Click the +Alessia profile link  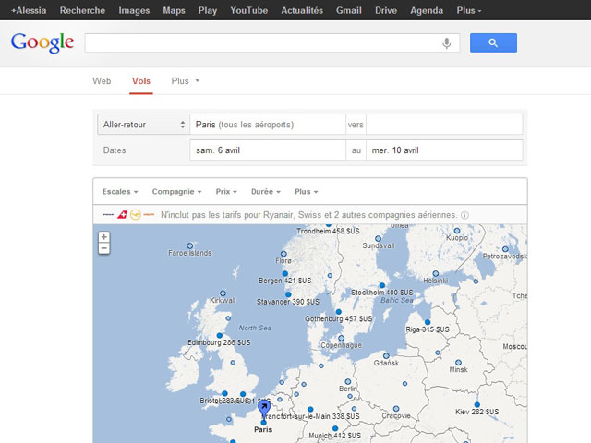pos(30,10)
